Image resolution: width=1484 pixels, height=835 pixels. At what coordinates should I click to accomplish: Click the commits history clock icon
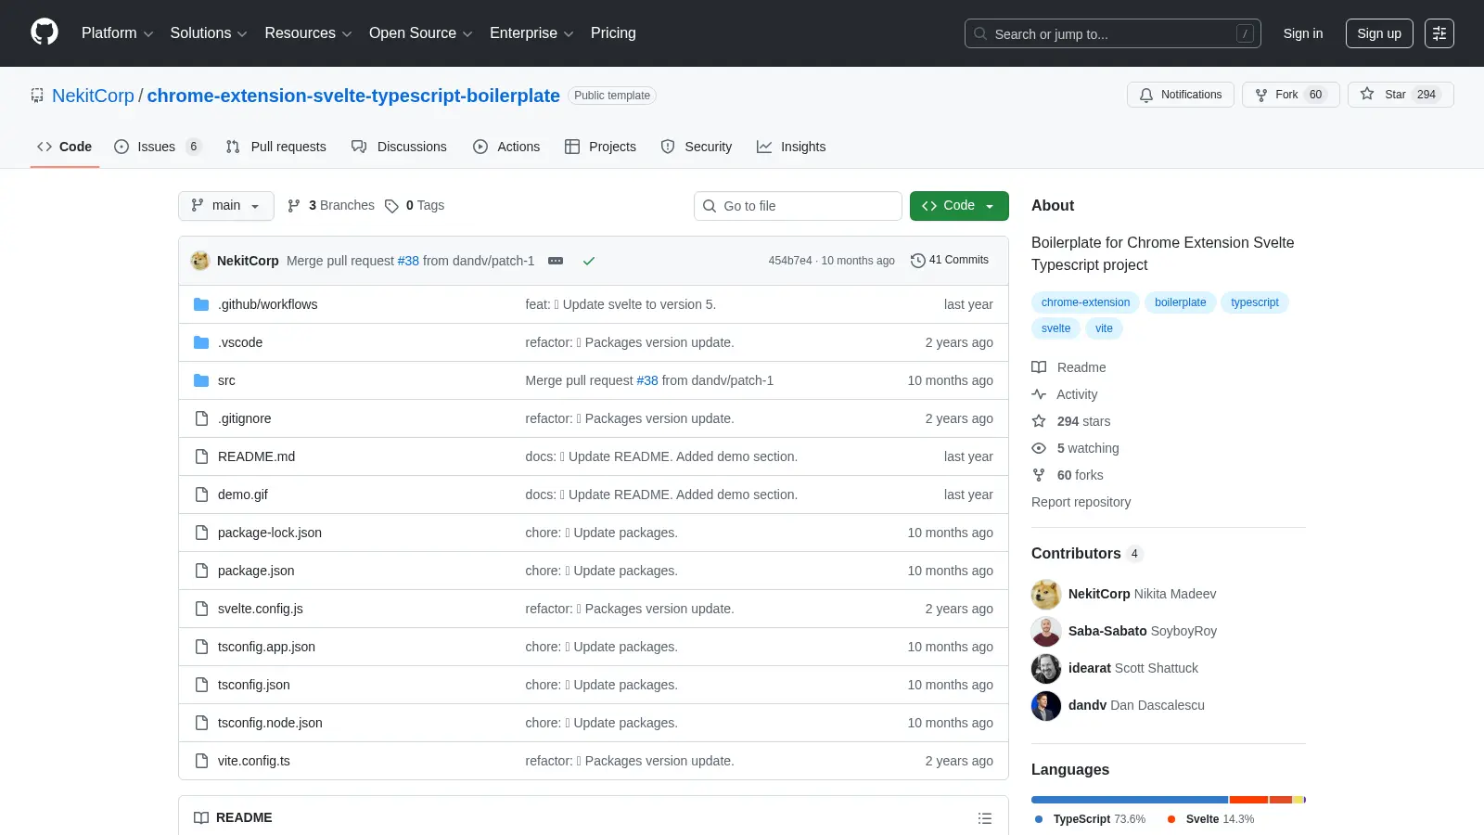click(x=918, y=261)
